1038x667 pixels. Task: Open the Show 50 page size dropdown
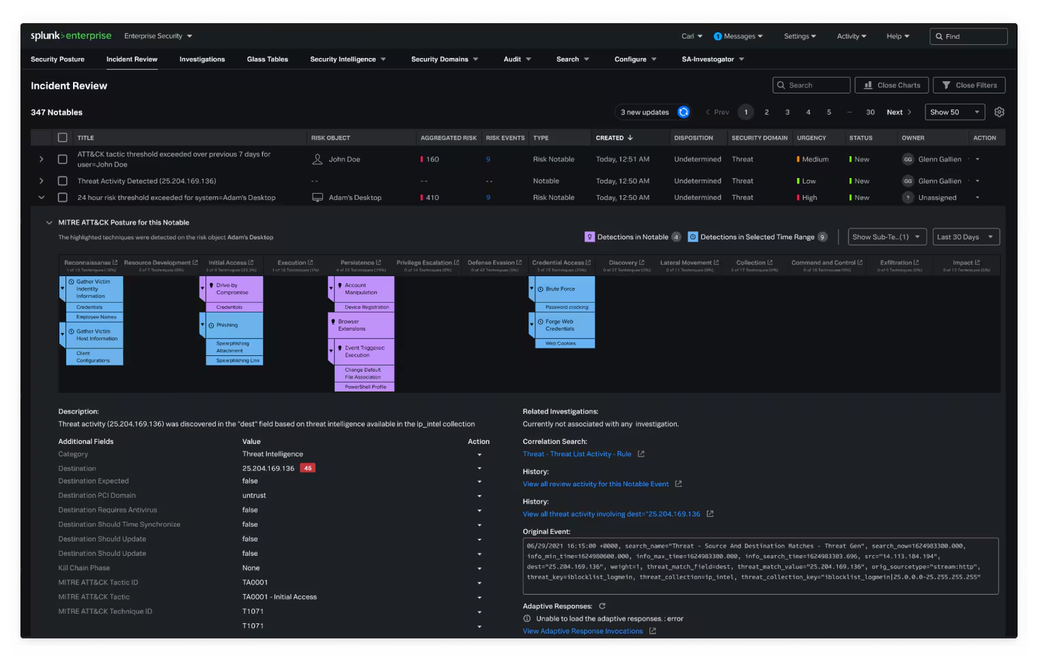[x=955, y=112]
